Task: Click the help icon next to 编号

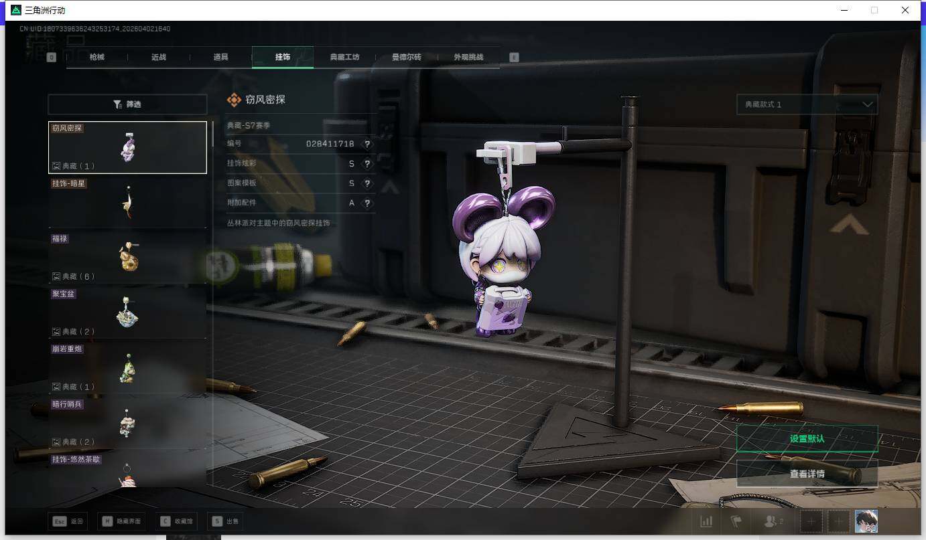Action: [367, 144]
